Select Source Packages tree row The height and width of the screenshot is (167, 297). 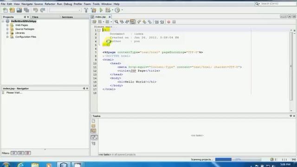25,29
